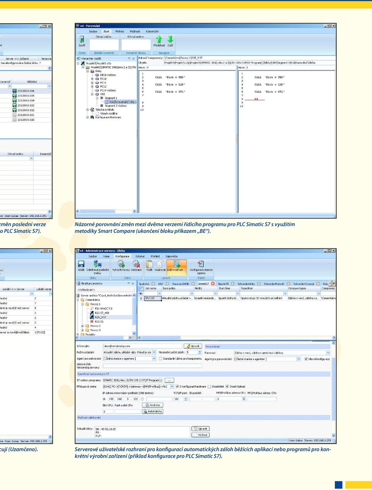This screenshot has height=490, width=372.
Task: Switch to Komentáře tab in Porovnání window
Action: (152, 31)
